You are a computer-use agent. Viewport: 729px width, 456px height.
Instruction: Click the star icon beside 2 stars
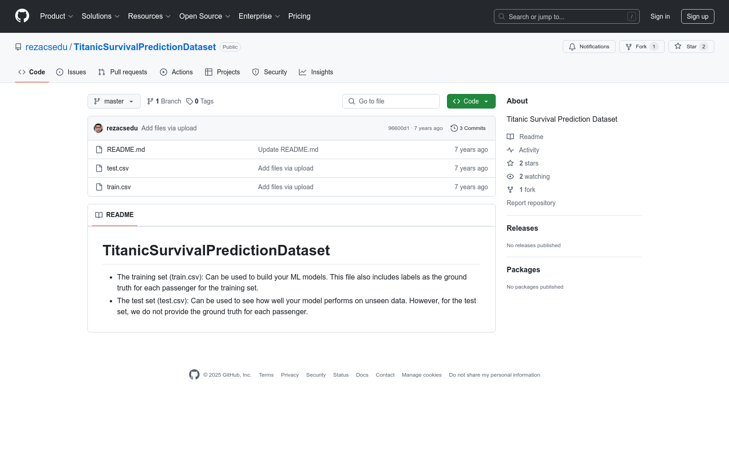[x=510, y=163]
